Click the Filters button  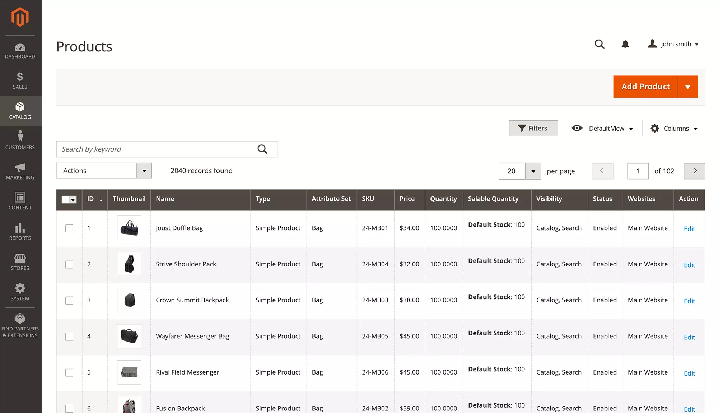click(533, 128)
